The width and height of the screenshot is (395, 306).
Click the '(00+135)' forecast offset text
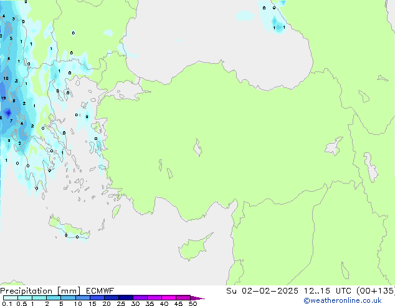point(376,291)
